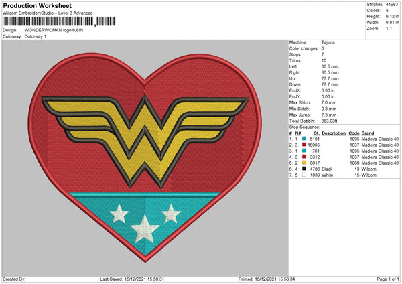This screenshot has height=284, width=402.
Task: Click the Brand column header
Action: [368, 133]
